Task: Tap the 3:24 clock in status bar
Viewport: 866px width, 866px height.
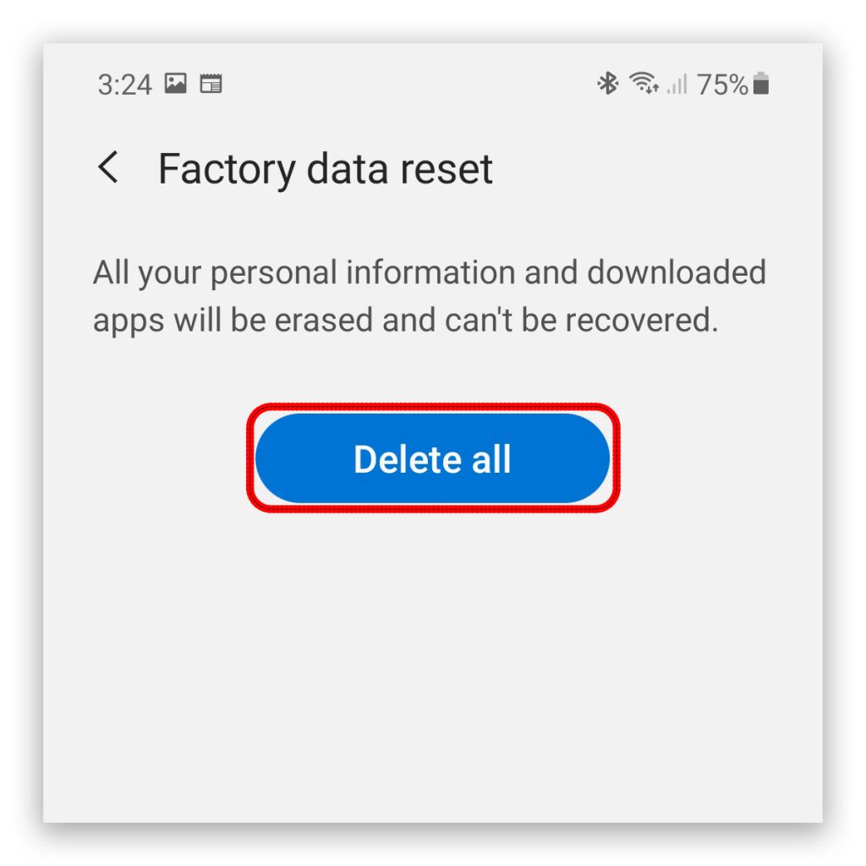Action: (125, 85)
